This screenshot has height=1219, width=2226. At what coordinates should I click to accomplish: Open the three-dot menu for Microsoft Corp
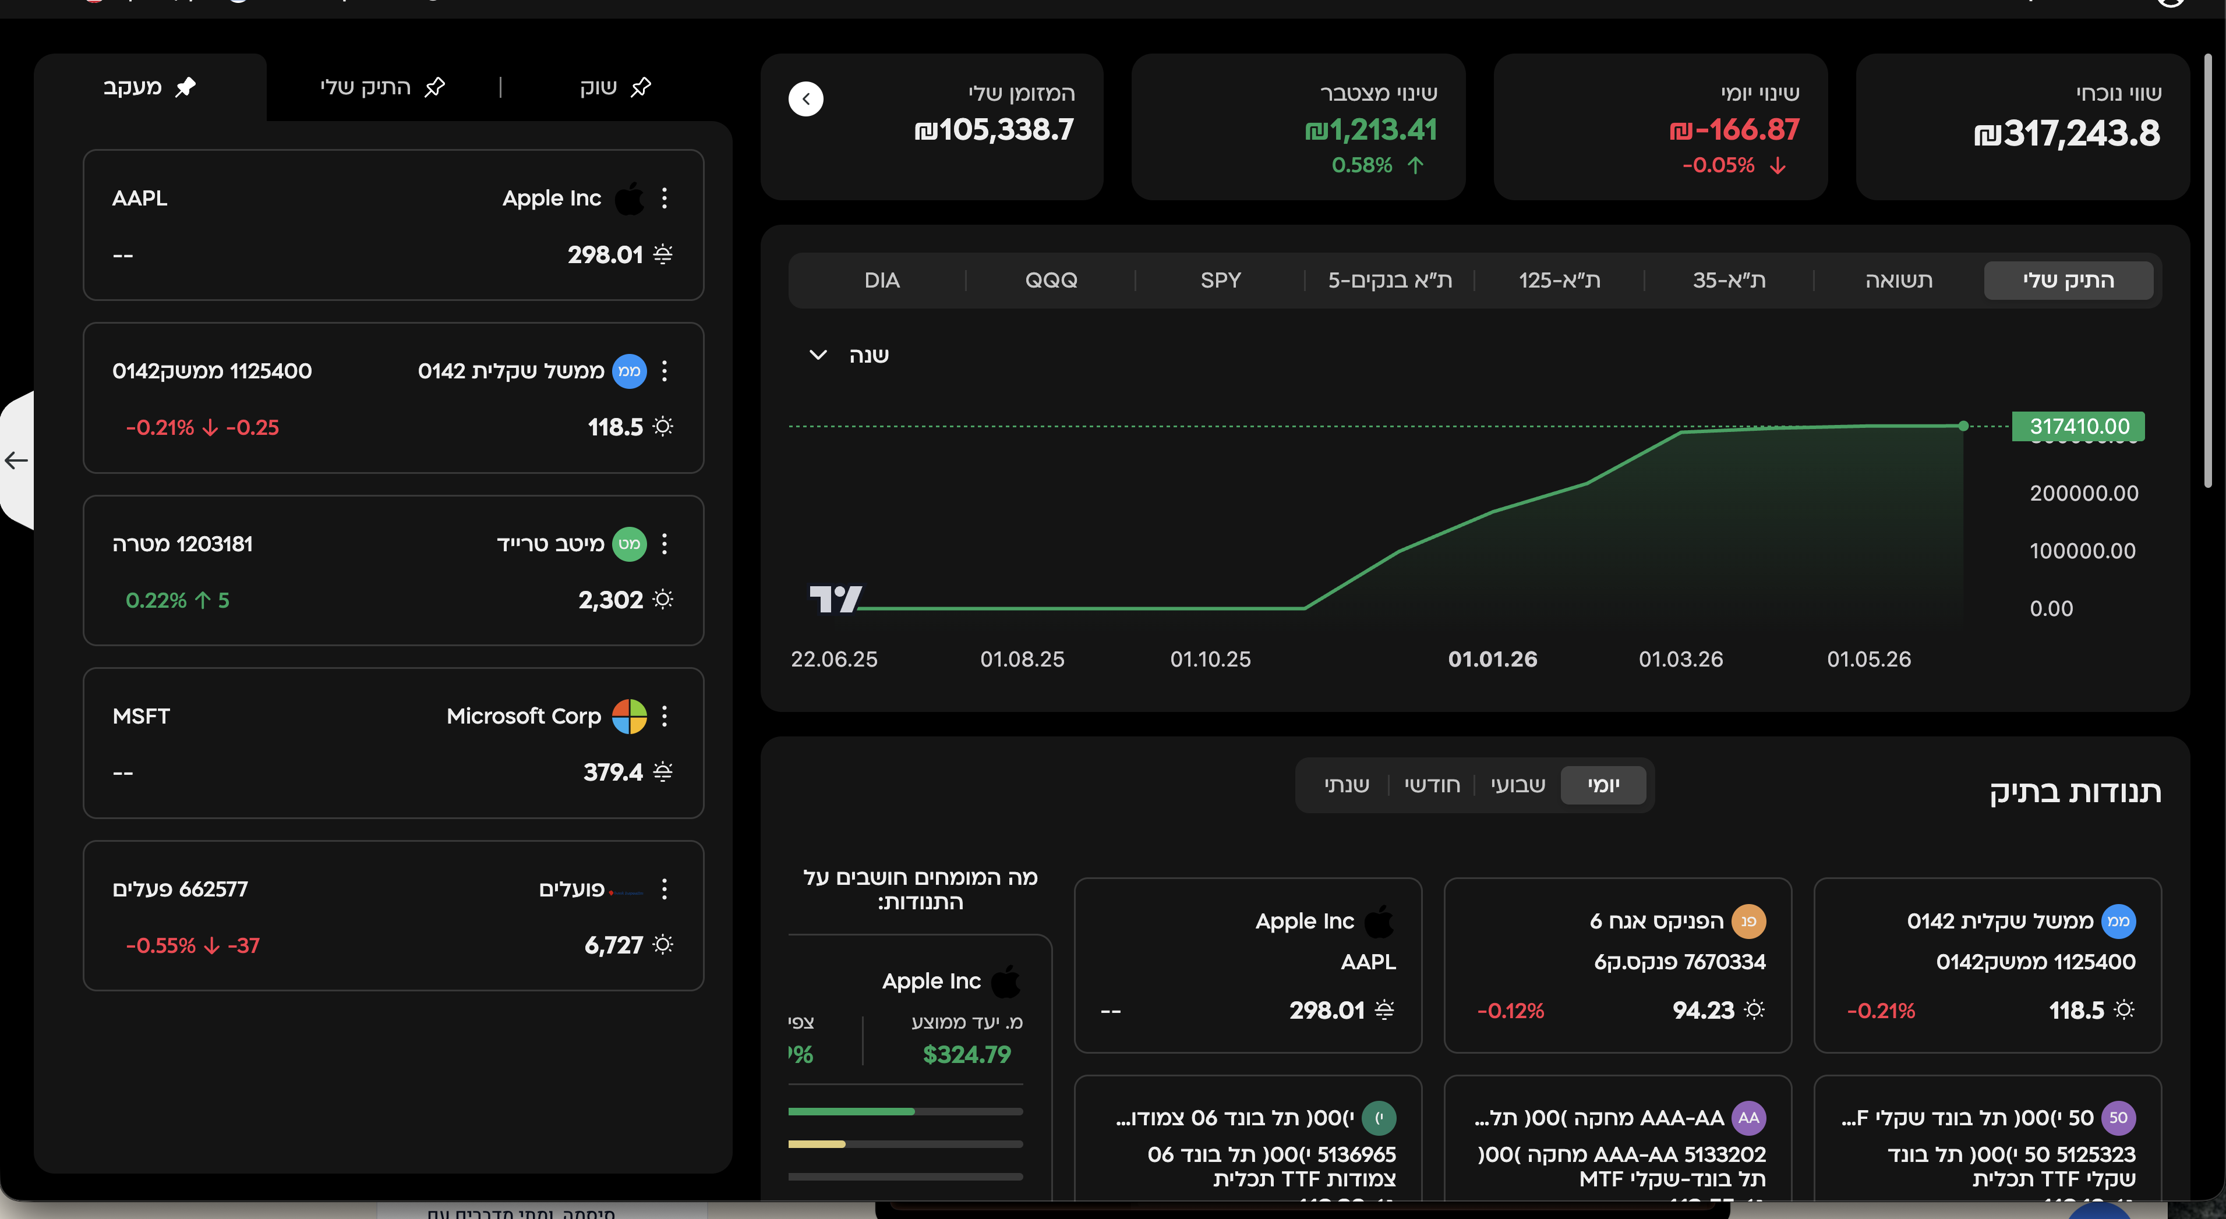coord(663,716)
